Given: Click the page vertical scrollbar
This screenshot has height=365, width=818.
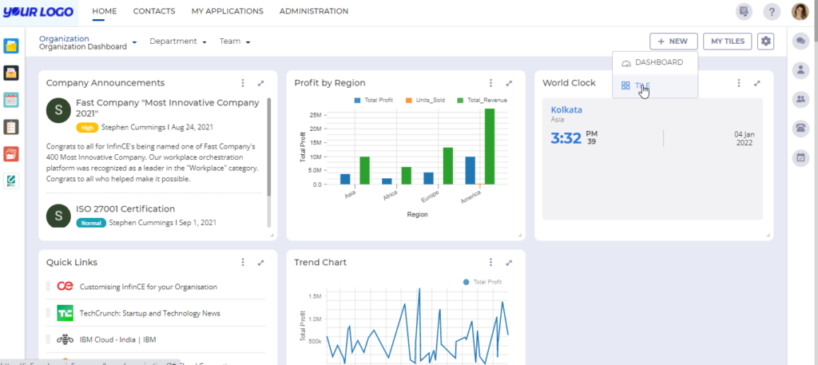Looking at the screenshot, I should 814,23.
